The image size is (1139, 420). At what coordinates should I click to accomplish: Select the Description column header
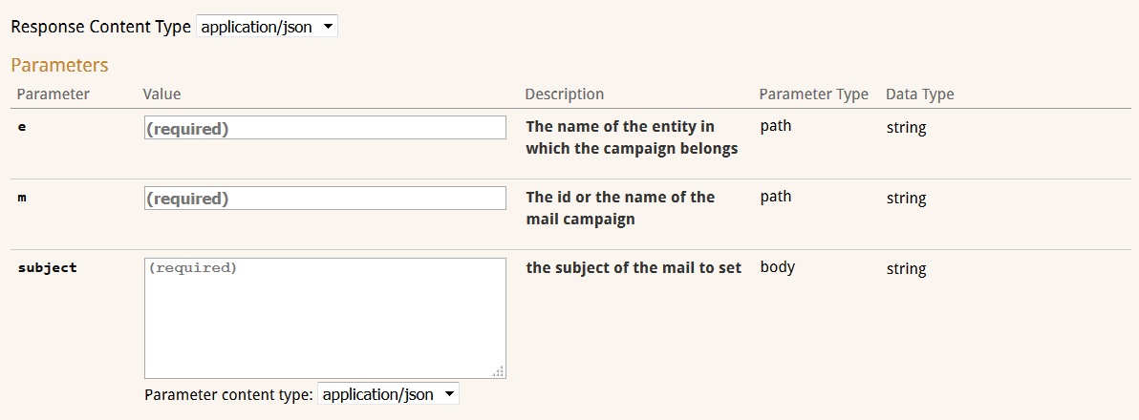[x=565, y=94]
